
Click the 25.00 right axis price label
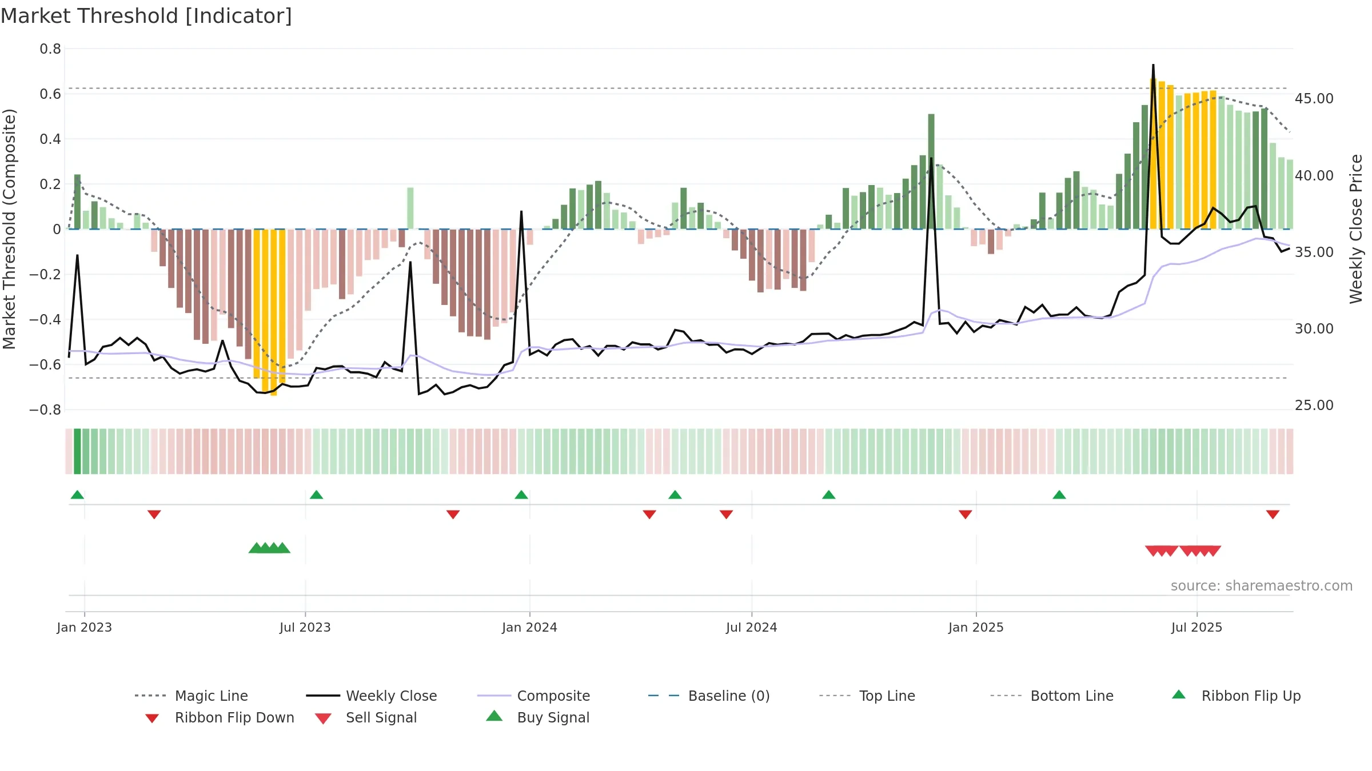pyautogui.click(x=1314, y=405)
